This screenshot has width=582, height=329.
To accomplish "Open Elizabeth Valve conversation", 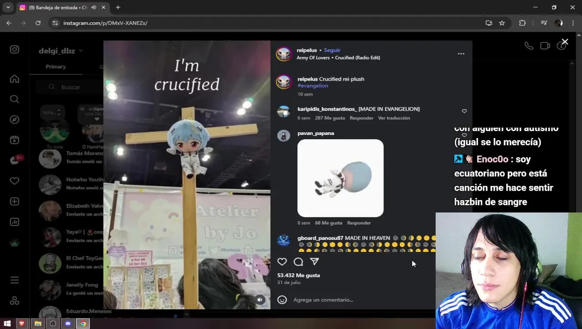I will click(71, 210).
